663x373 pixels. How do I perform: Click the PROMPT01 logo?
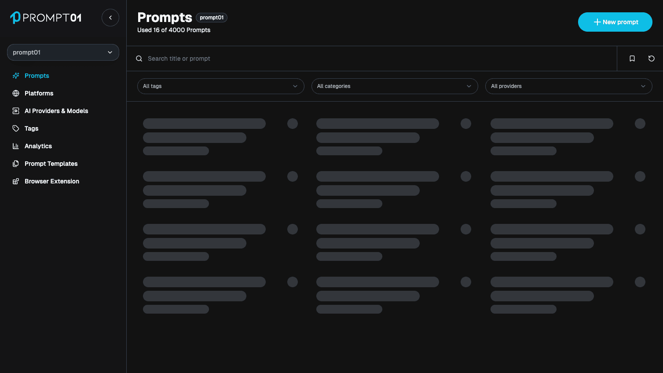tap(46, 18)
